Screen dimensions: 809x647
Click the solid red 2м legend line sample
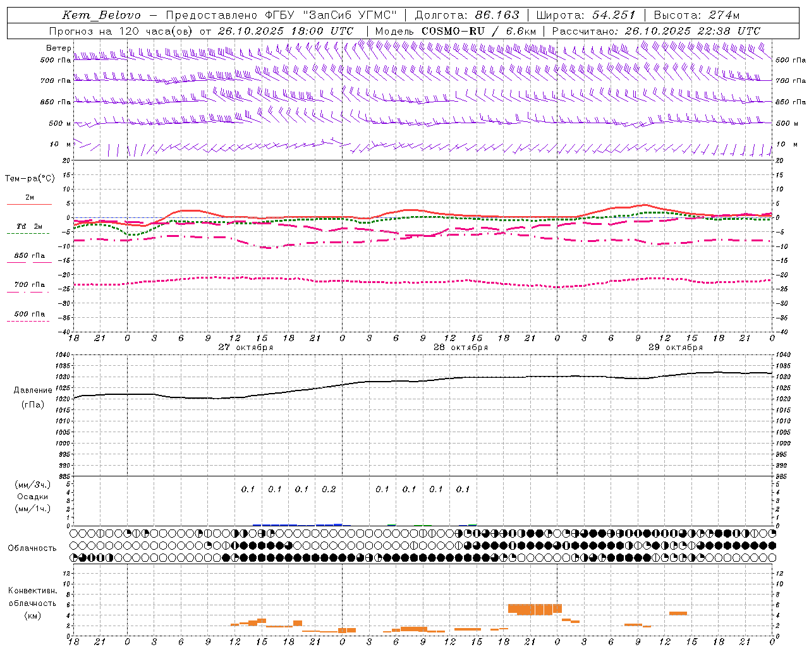click(29, 204)
